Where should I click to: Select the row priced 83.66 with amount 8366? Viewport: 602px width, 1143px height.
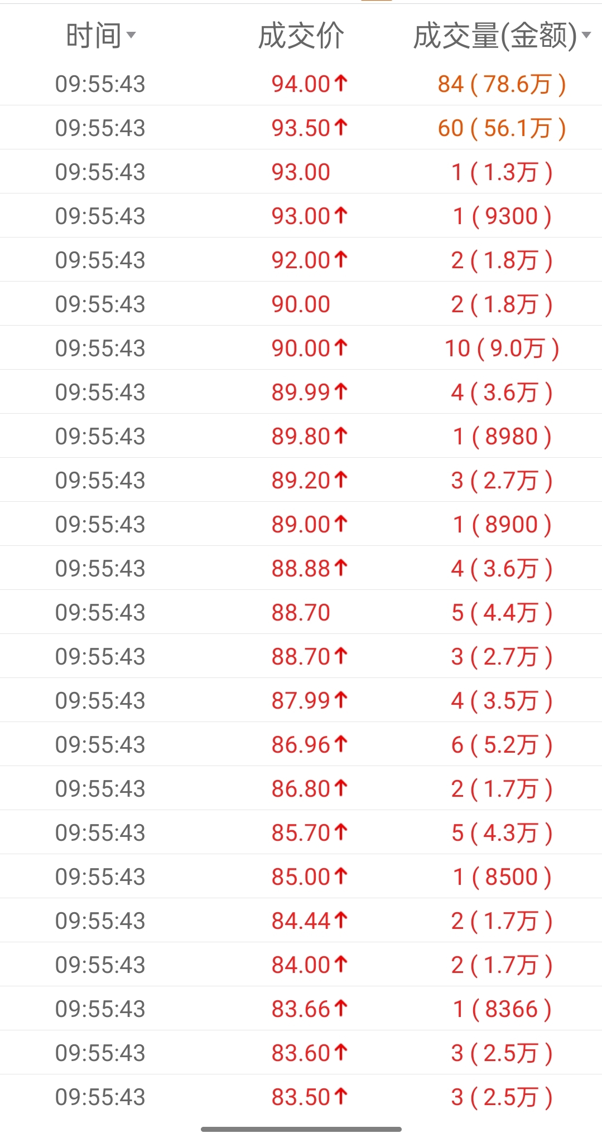[301, 1009]
